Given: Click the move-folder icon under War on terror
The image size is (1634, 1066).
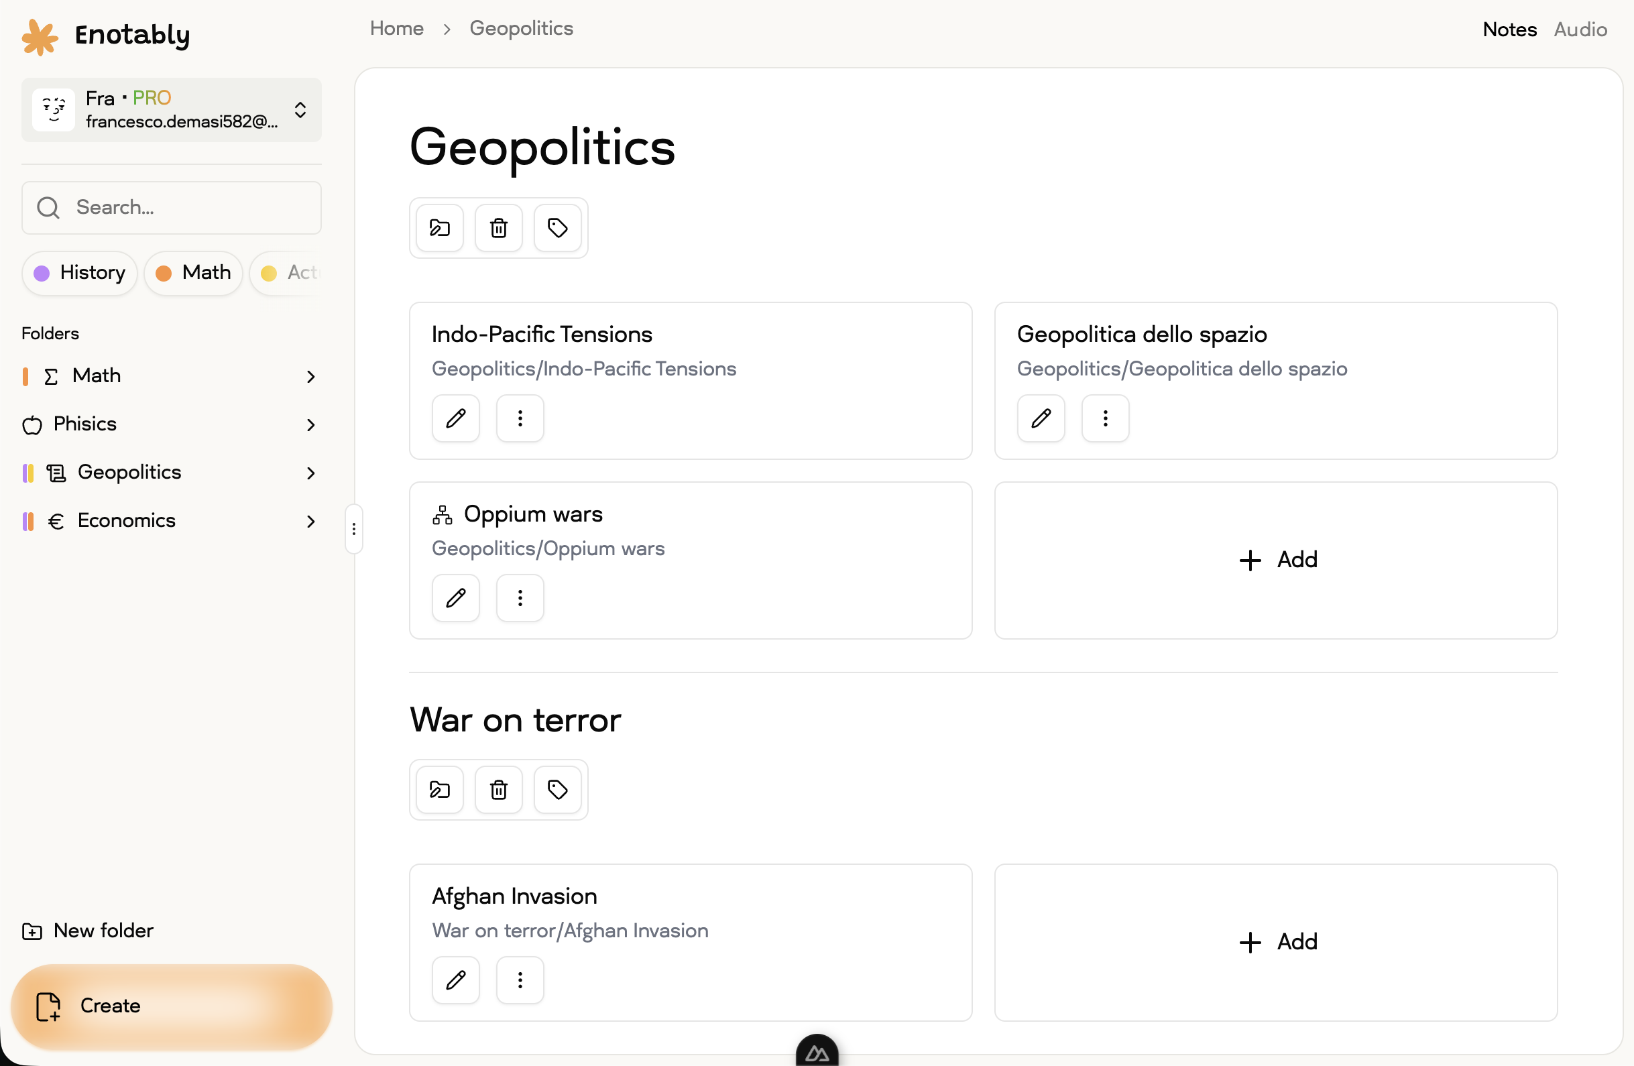Looking at the screenshot, I should pos(439,789).
